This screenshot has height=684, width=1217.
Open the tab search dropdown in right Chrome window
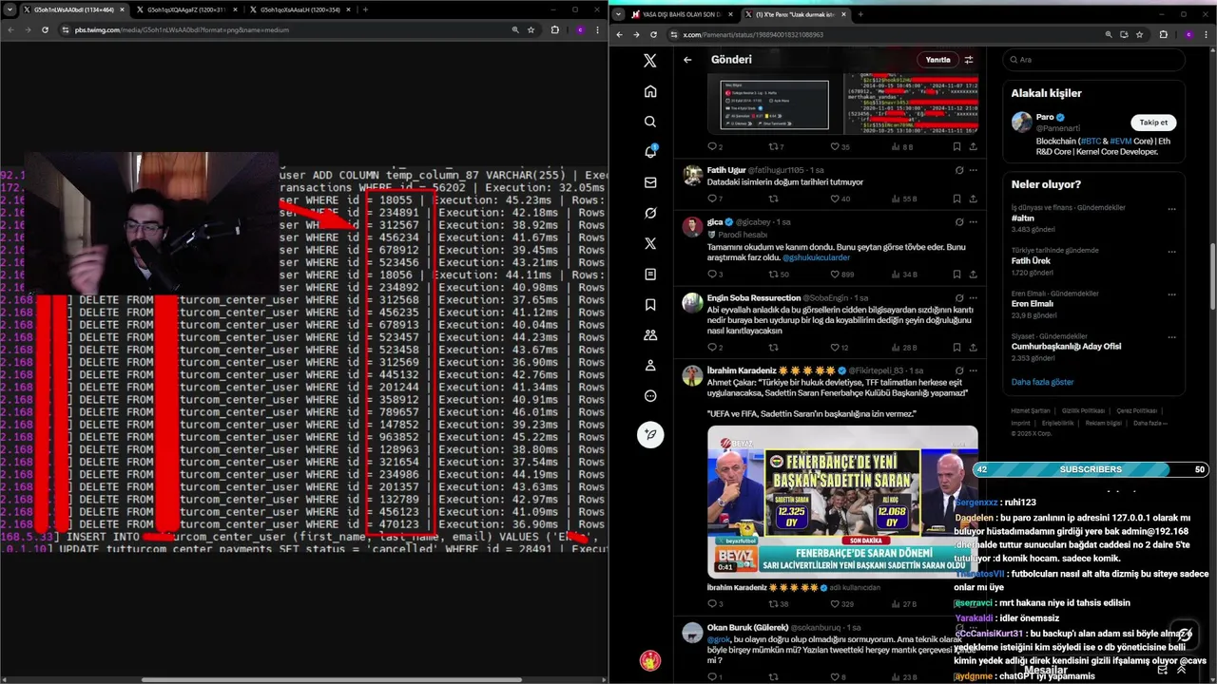tap(619, 14)
